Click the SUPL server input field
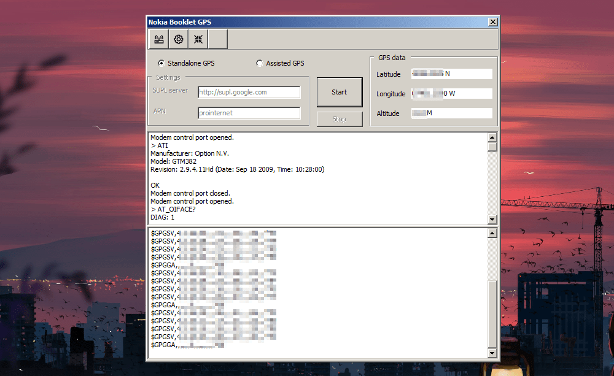The image size is (614, 376). (249, 92)
